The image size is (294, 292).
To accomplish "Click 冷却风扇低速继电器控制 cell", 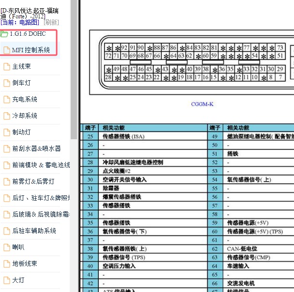I will (x=153, y=162).
